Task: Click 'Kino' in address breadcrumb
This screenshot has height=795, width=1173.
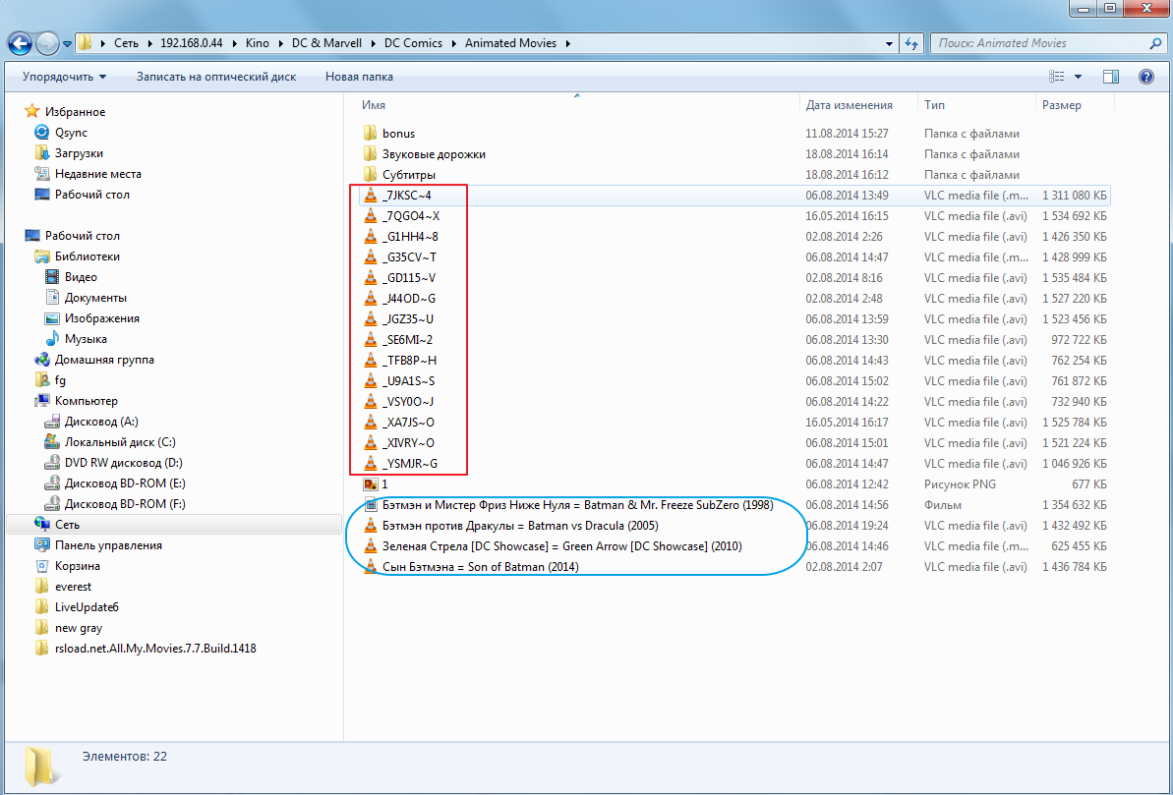Action: pos(258,43)
